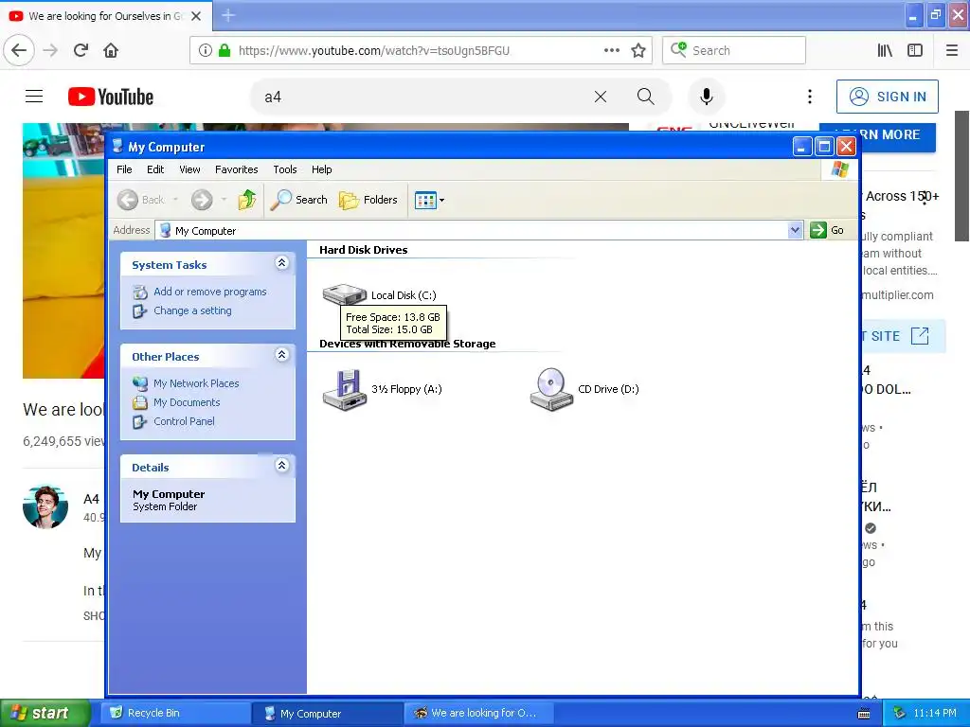Select the CD Drive (D:) icon
970x727 pixels.
(551, 389)
